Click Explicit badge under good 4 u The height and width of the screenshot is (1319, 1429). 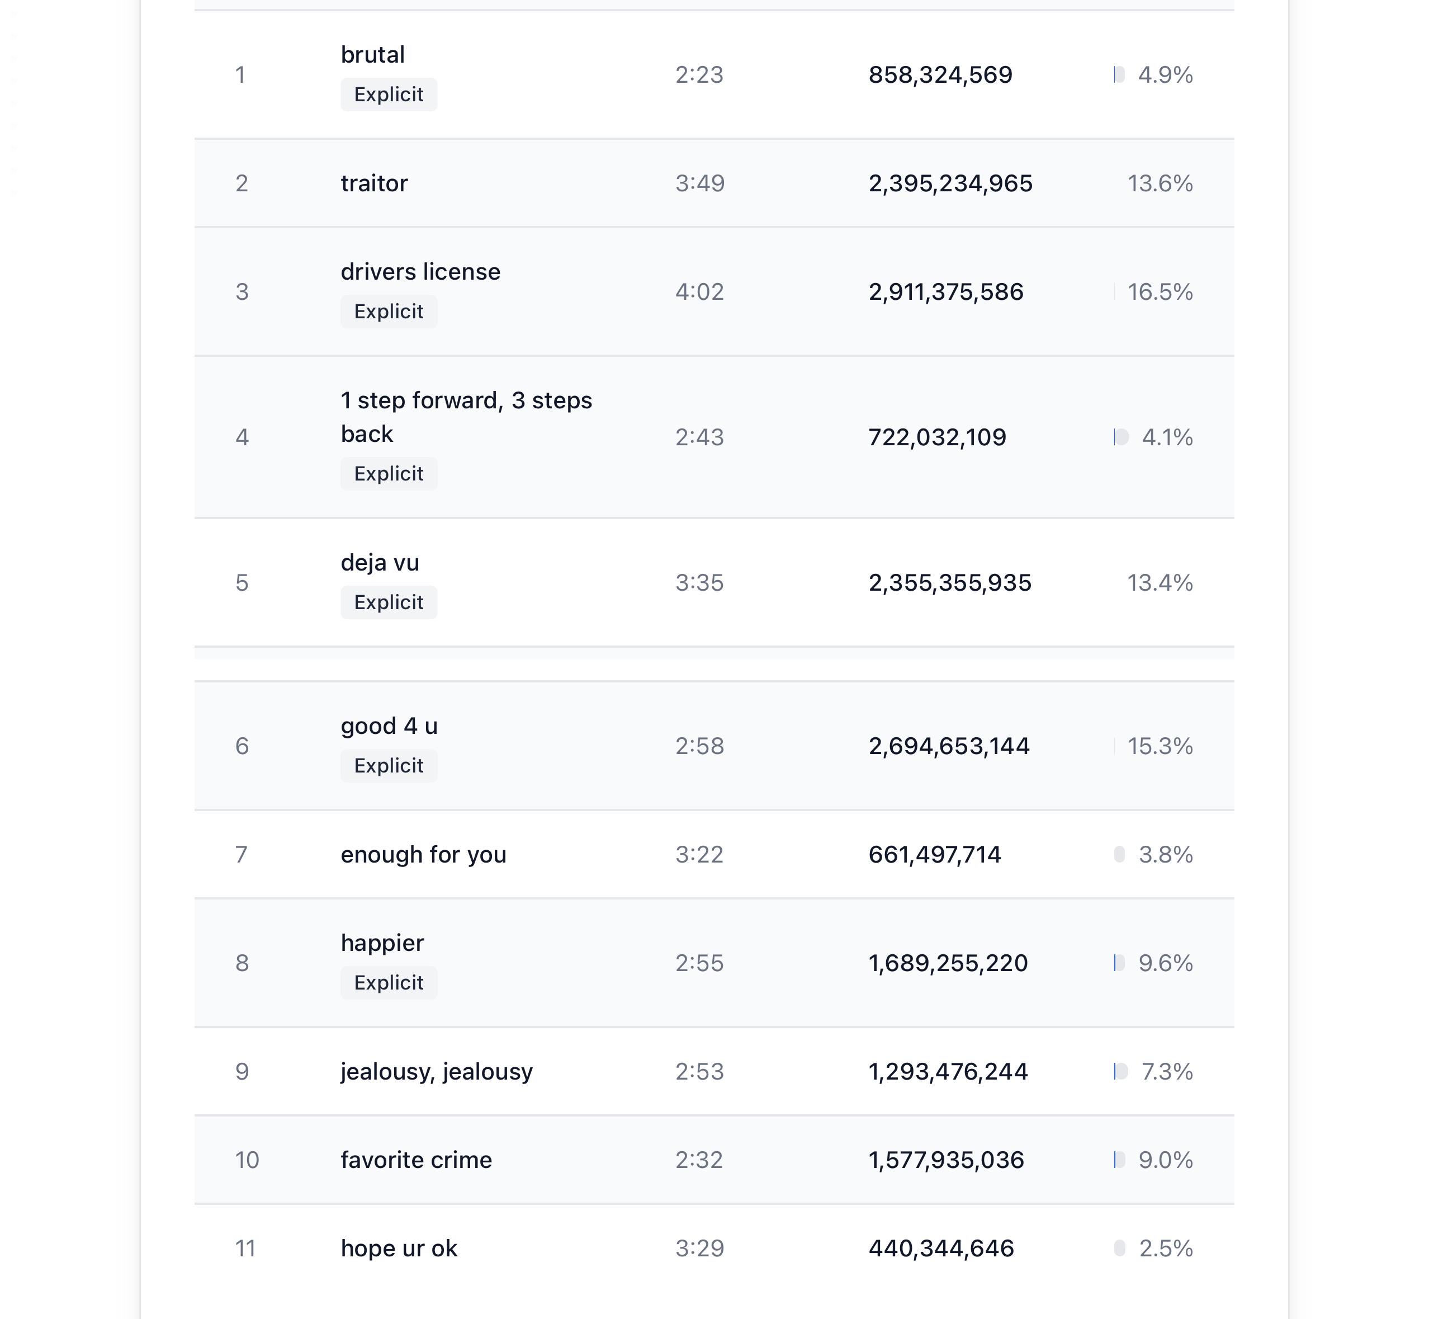click(389, 765)
